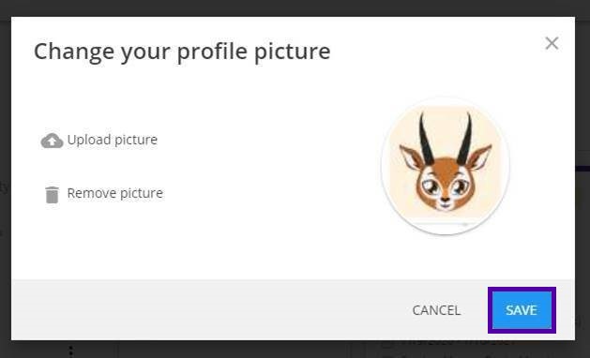Click the "Upload picture" text label
The image size is (590, 358).
pos(113,140)
